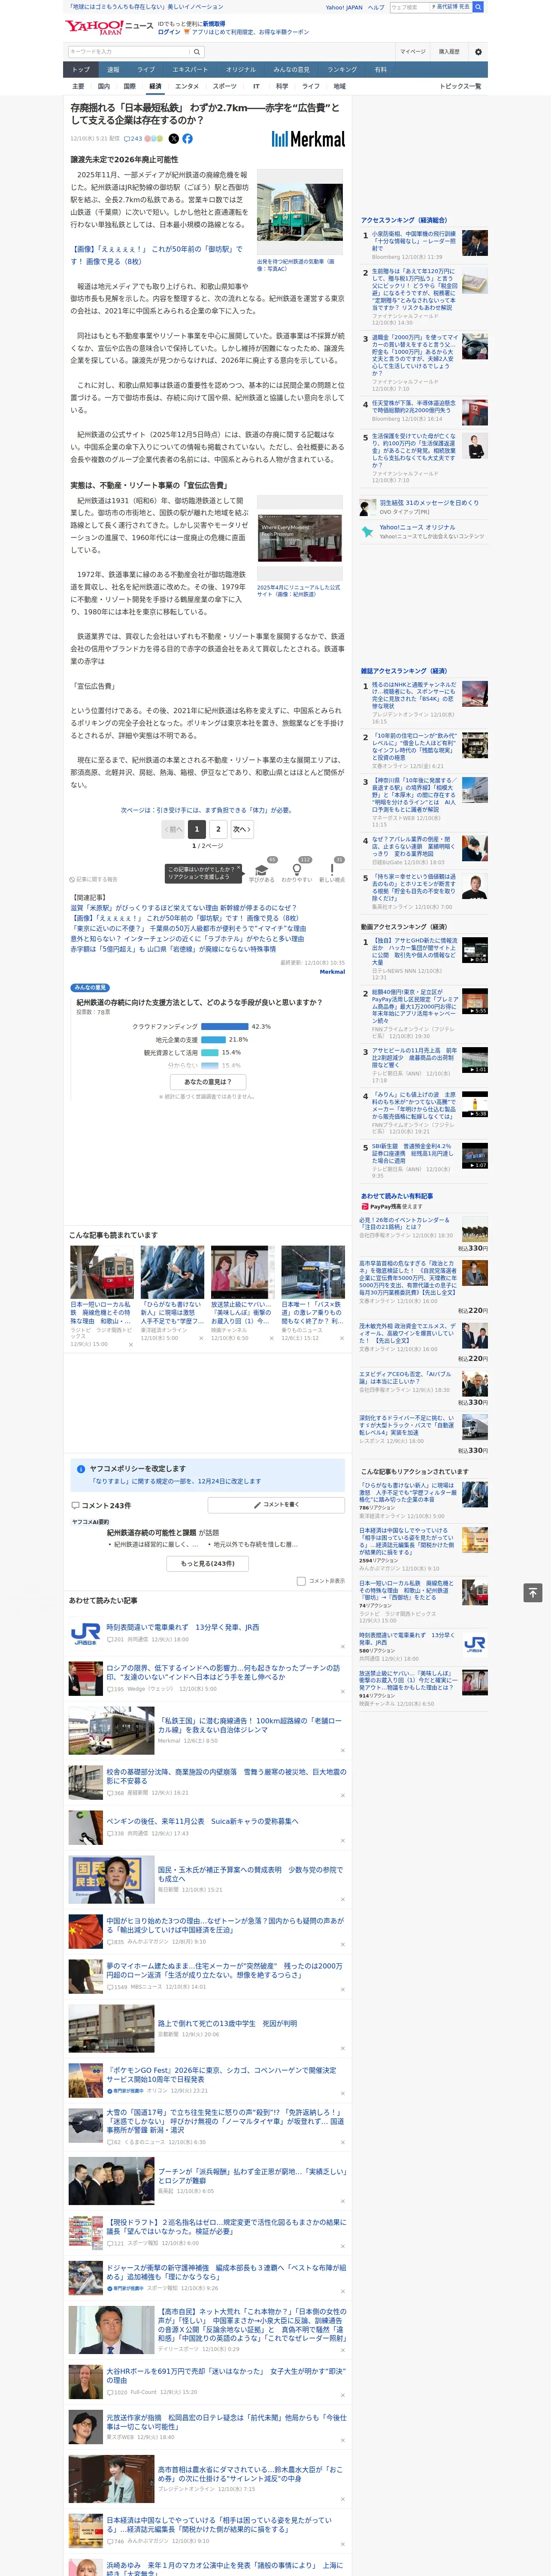React with 新しい視点 exclamation icon

(x=332, y=869)
